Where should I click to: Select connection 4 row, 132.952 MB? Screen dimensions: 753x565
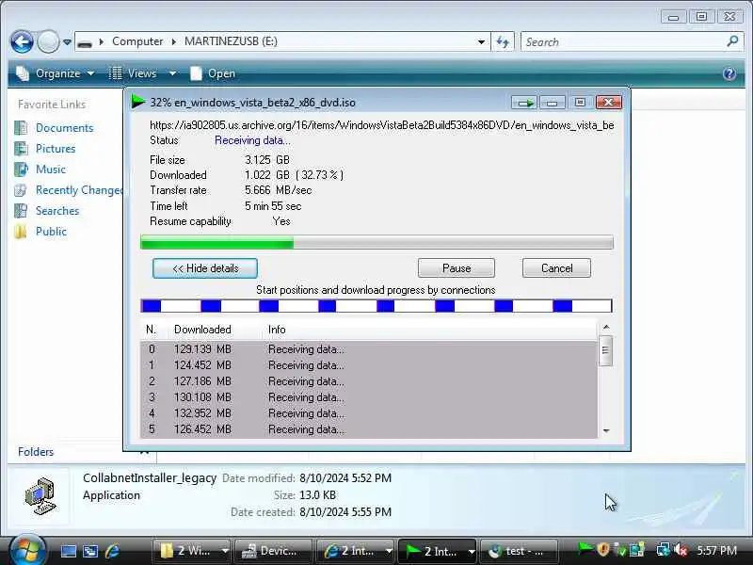coord(368,413)
